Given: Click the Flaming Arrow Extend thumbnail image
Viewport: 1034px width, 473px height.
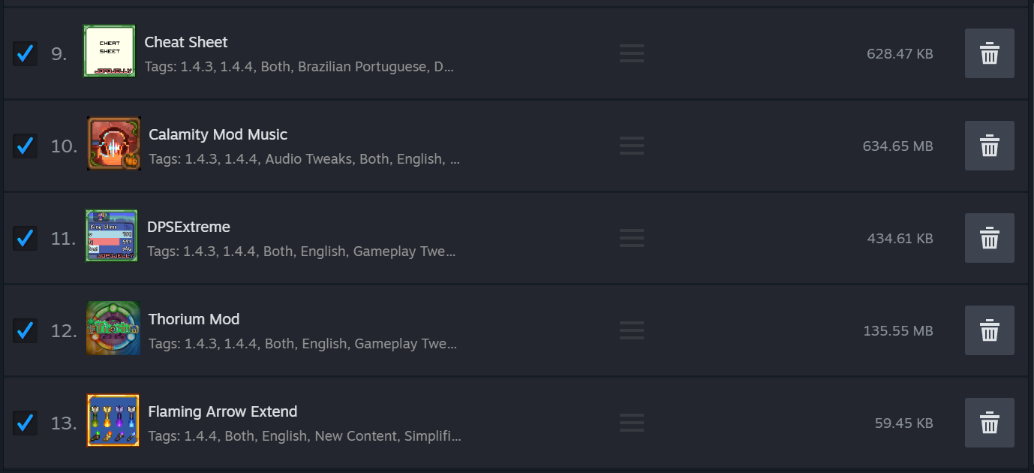Looking at the screenshot, I should (113, 420).
